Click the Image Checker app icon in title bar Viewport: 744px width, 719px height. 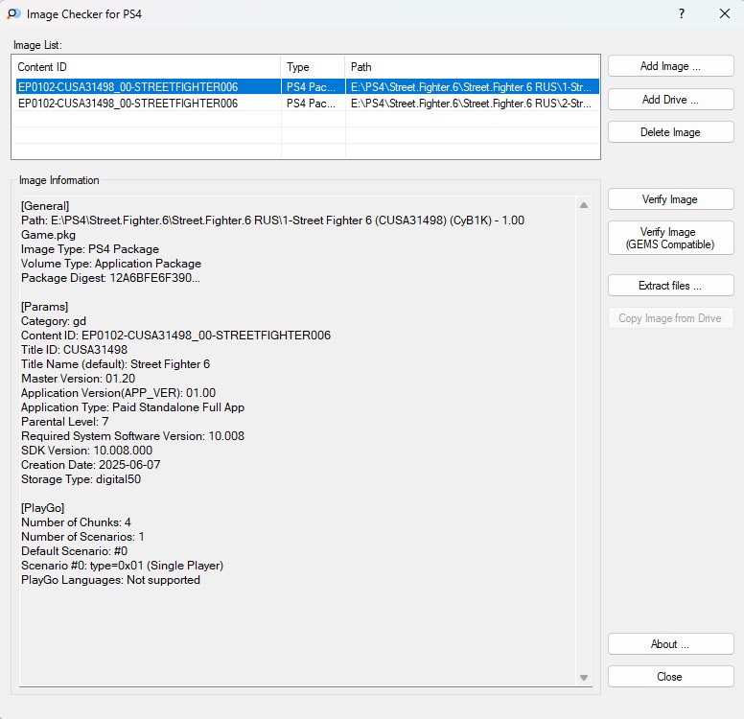pyautogui.click(x=13, y=13)
